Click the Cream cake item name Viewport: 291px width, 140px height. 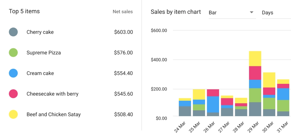click(x=40, y=73)
